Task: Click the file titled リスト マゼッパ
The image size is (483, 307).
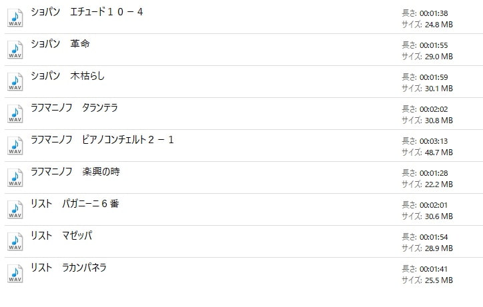Action: (61, 236)
